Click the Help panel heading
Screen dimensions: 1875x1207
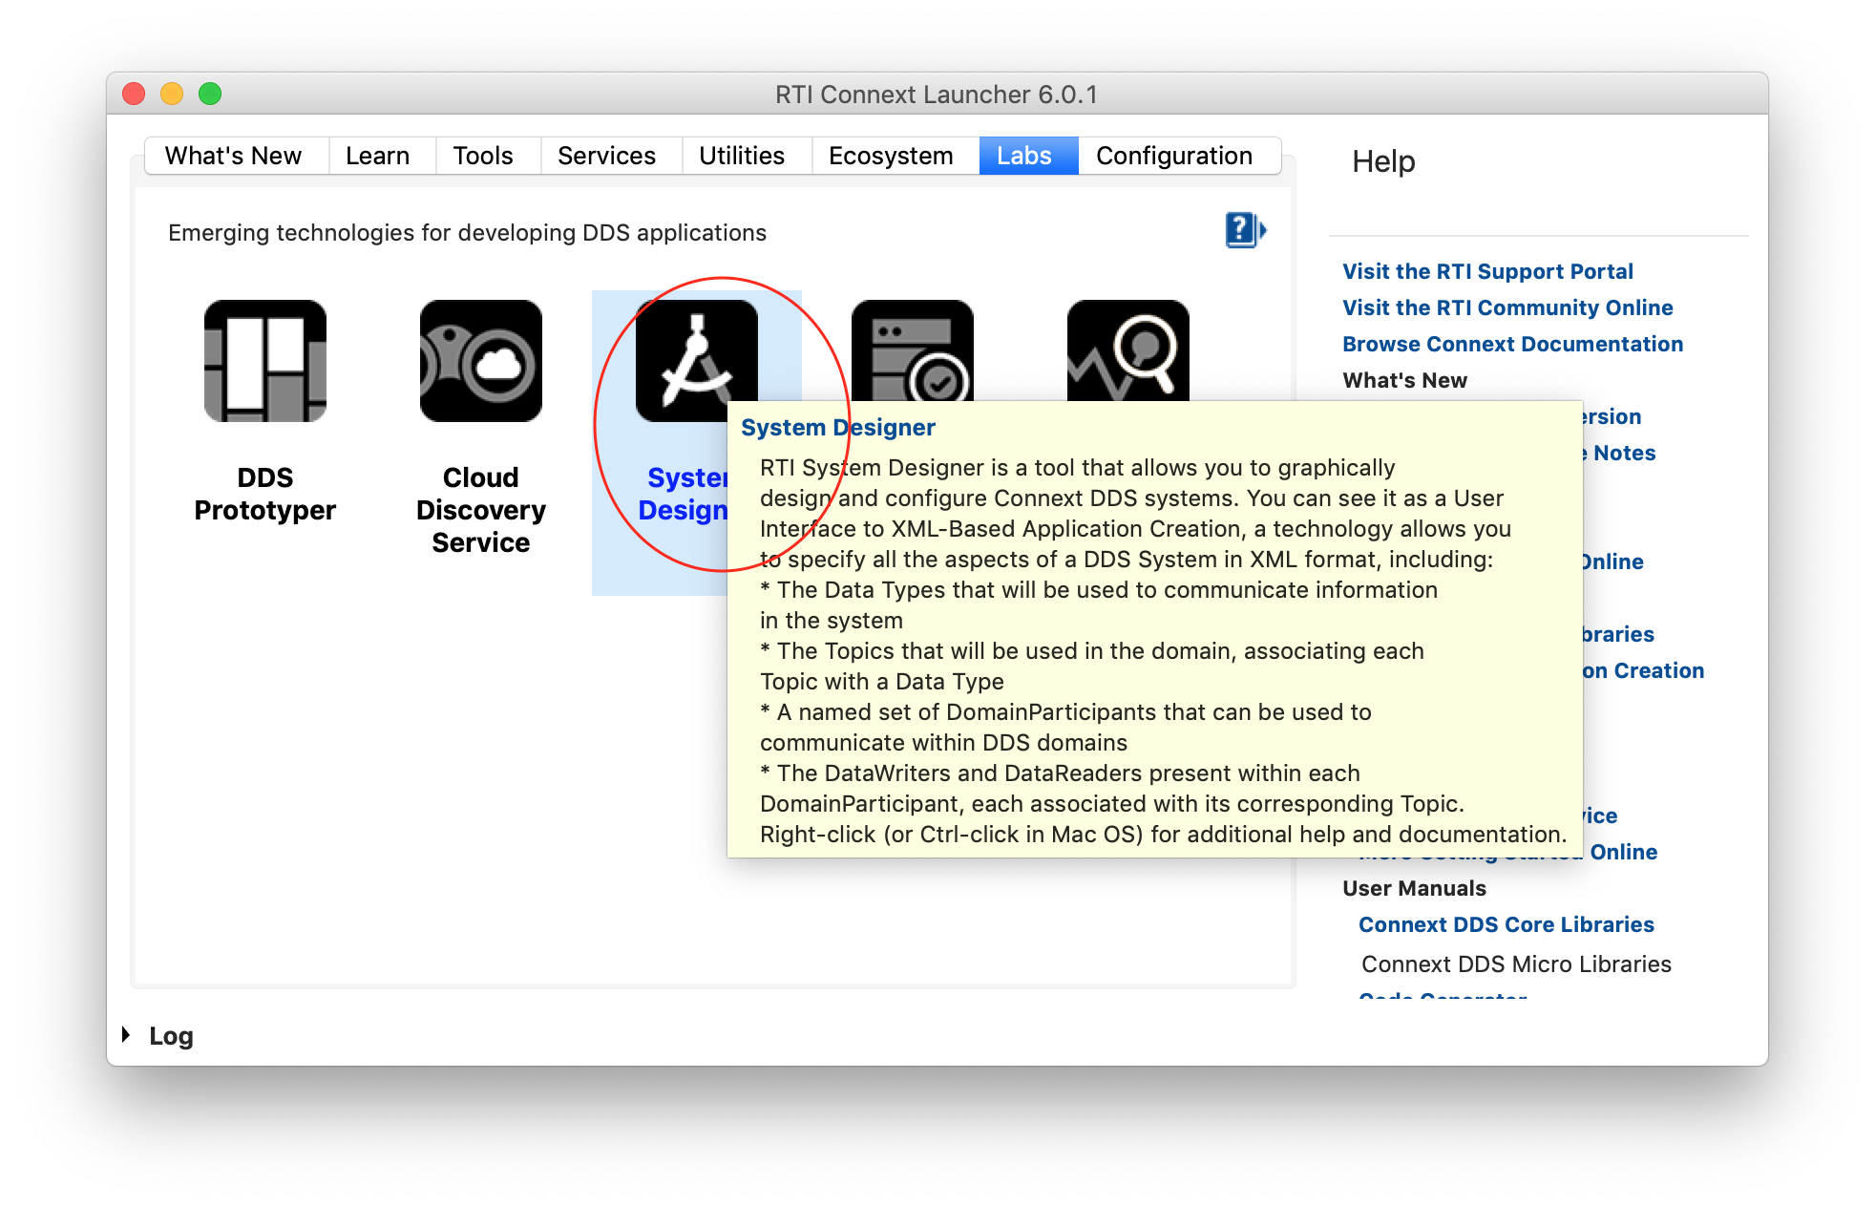point(1383,161)
